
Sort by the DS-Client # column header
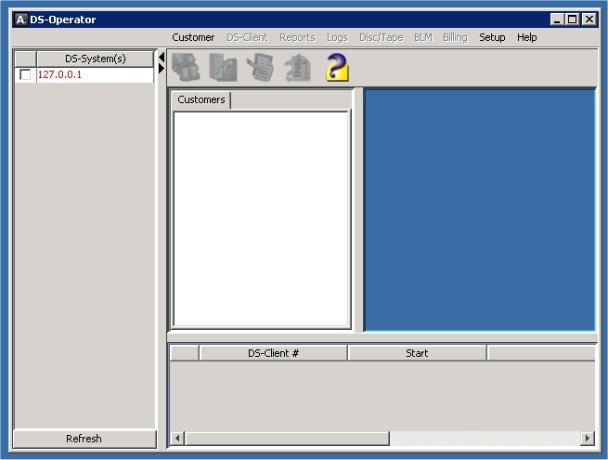click(273, 353)
